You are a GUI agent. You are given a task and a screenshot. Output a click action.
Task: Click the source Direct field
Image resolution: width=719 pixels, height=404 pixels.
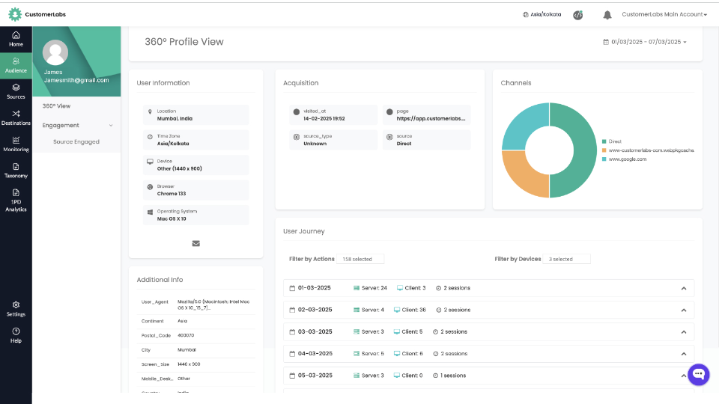(426, 140)
